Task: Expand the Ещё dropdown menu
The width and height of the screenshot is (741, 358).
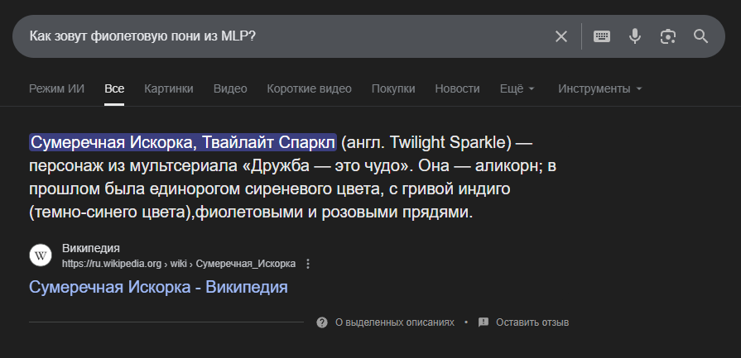Action: click(517, 88)
